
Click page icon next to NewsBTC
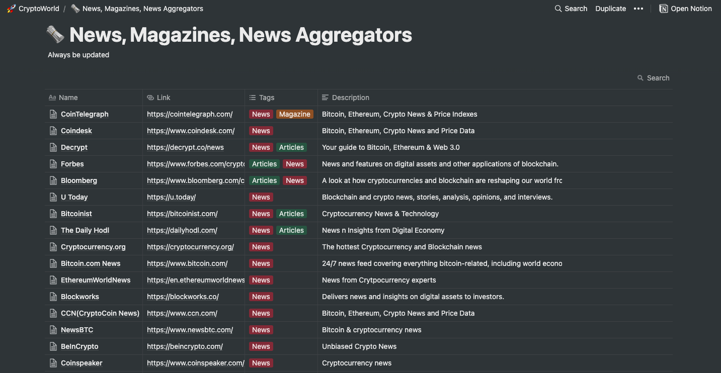point(53,330)
